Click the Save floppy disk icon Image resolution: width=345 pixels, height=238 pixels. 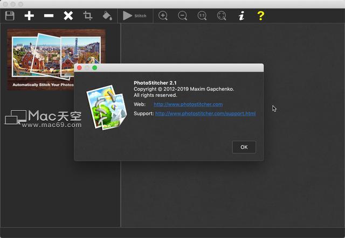click(10, 16)
